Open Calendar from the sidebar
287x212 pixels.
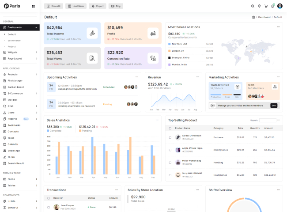coord(13,144)
